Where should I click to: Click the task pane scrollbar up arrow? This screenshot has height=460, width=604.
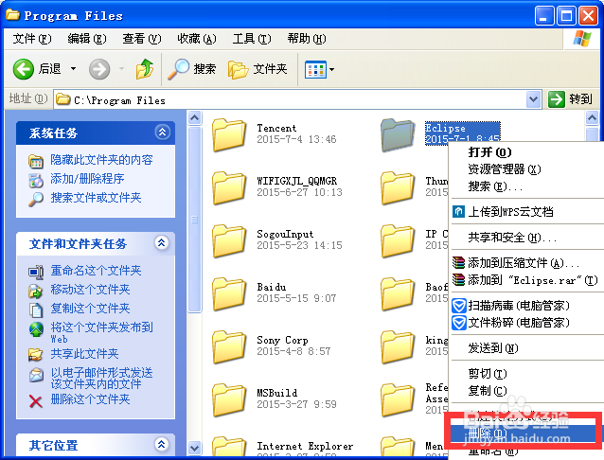pos(194,118)
